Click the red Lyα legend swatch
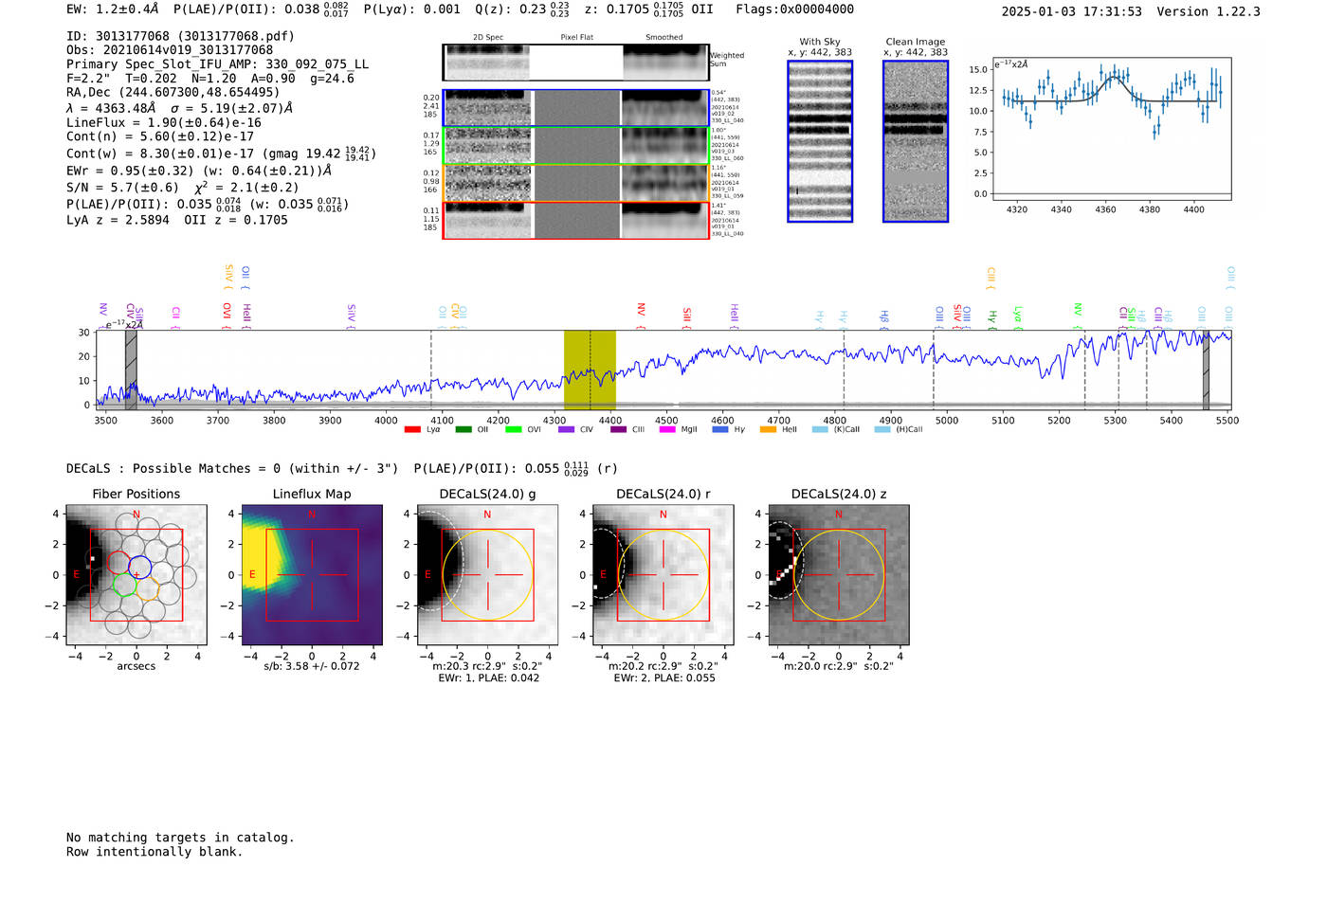The width and height of the screenshot is (1327, 903). pos(412,430)
